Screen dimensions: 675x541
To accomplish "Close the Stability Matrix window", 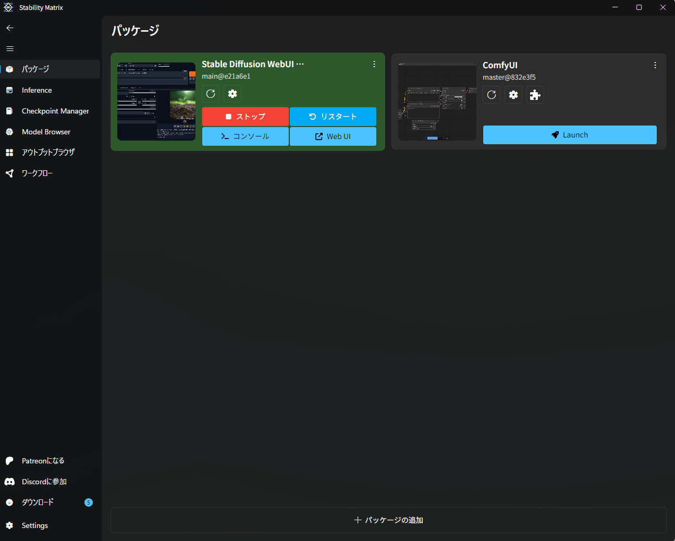I will [x=663, y=7].
